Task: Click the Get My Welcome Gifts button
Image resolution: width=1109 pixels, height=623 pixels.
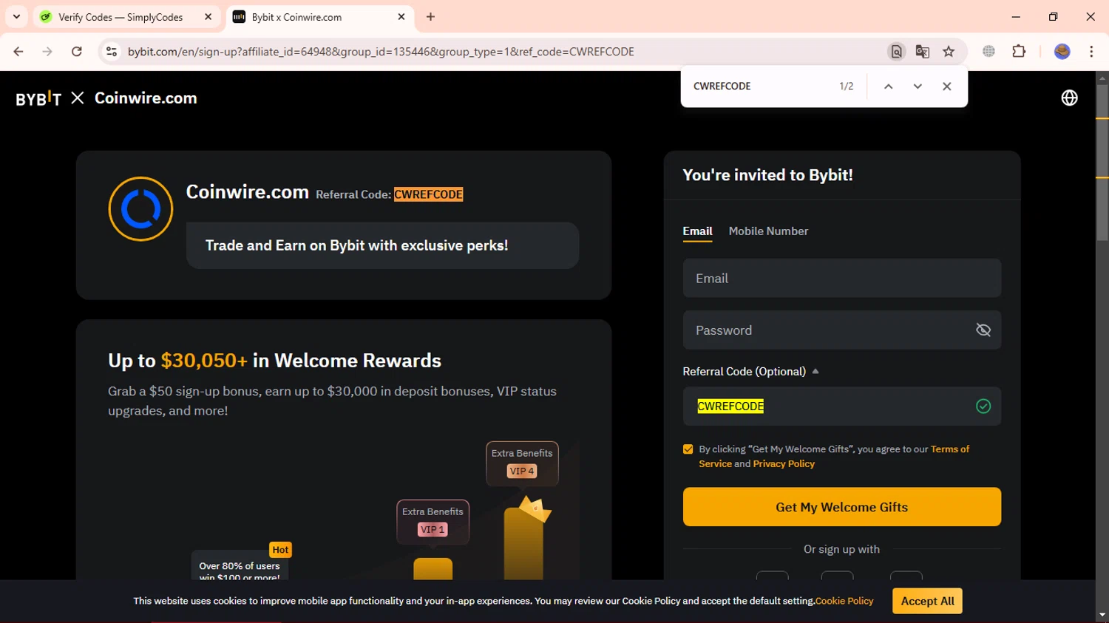Action: click(842, 507)
